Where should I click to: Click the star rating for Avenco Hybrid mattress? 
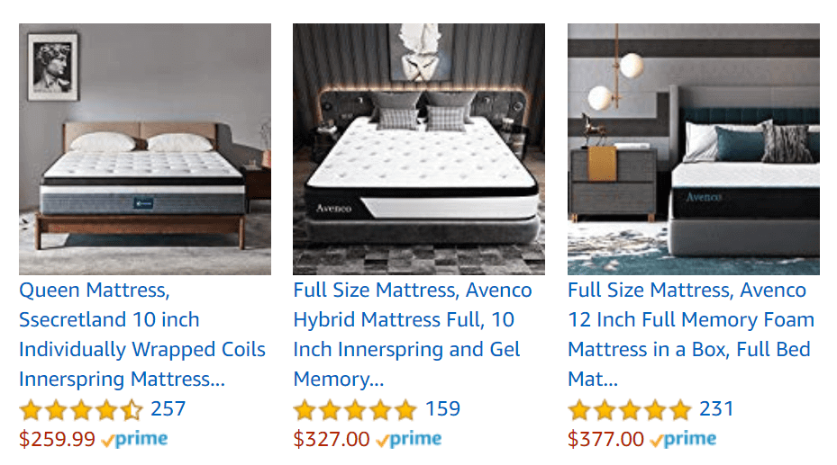pyautogui.click(x=355, y=410)
